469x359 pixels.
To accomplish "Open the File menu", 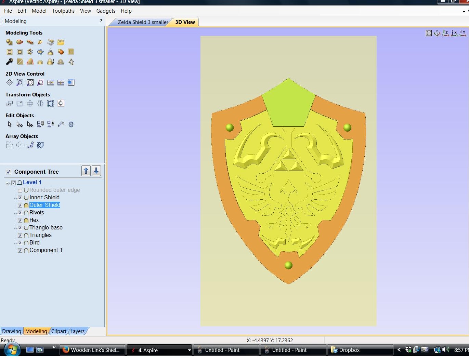I will click(x=8, y=11).
